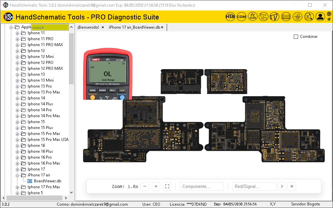Screen dimensions: 333x208
Task: Click the small top-right board section
Action: 226,81
